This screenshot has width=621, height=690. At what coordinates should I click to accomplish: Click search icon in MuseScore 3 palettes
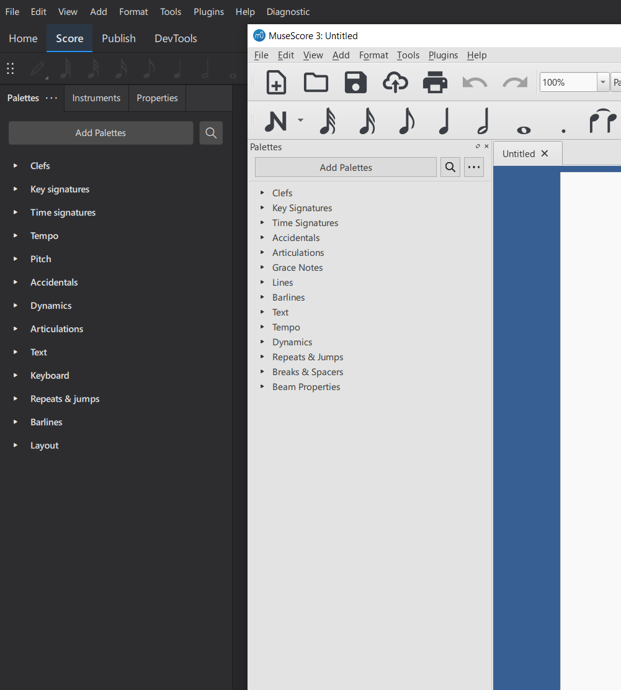click(450, 167)
